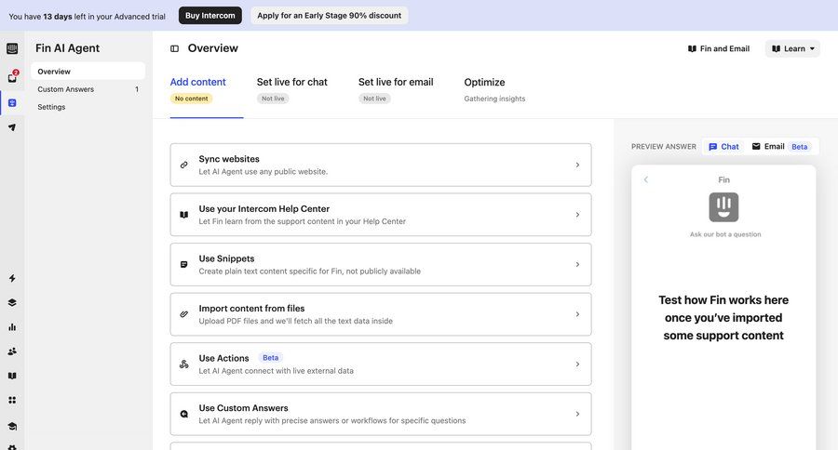
Task: Open the graduation cap onboarding icon
Action: 12,426
